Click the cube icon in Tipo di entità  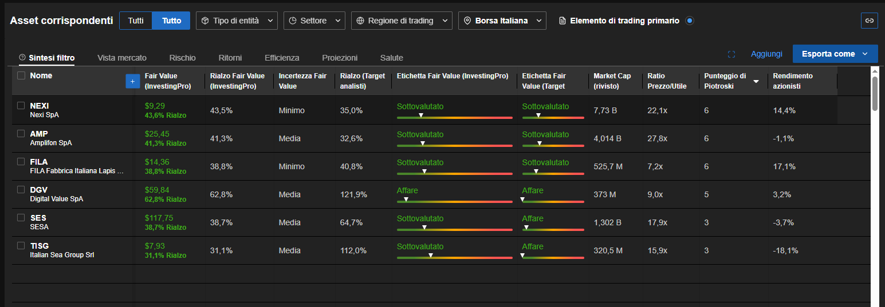pyautogui.click(x=206, y=21)
